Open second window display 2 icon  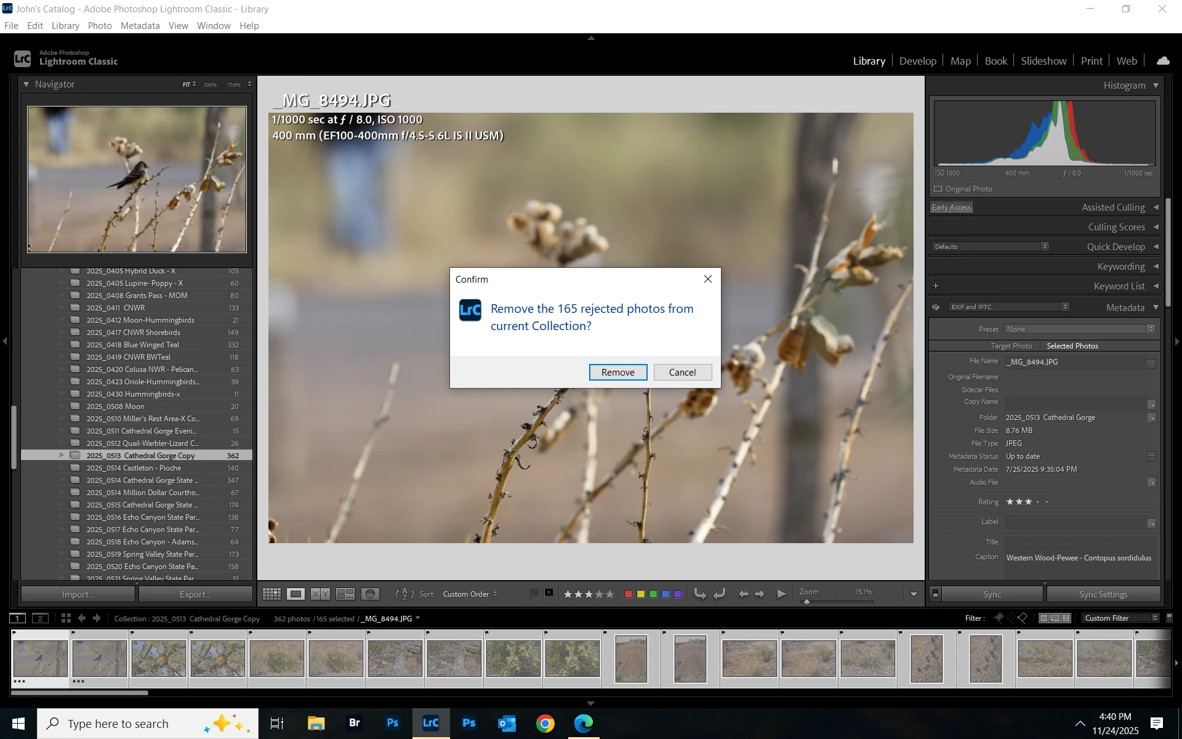coord(40,618)
